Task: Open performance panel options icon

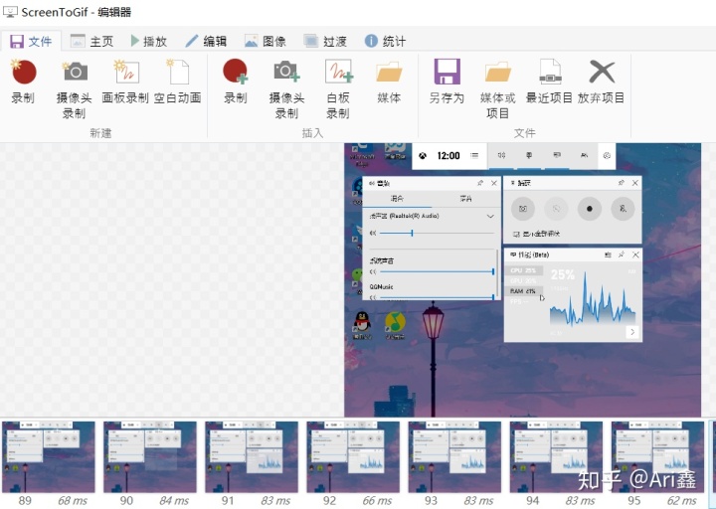Action: click(x=608, y=254)
